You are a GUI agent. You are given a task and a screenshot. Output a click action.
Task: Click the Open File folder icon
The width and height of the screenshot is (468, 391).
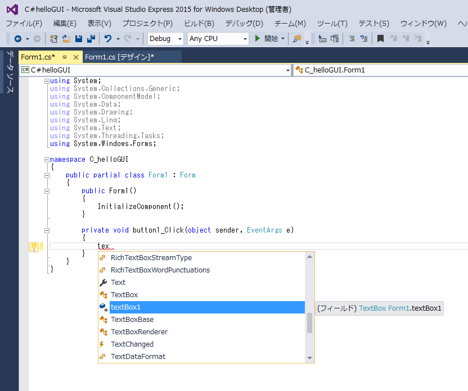click(66, 39)
